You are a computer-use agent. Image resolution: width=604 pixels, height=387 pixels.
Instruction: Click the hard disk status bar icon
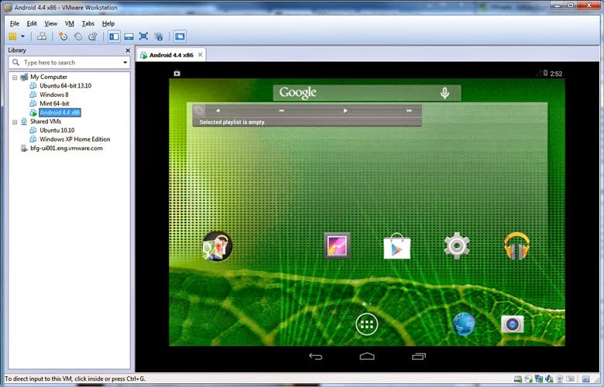click(518, 379)
